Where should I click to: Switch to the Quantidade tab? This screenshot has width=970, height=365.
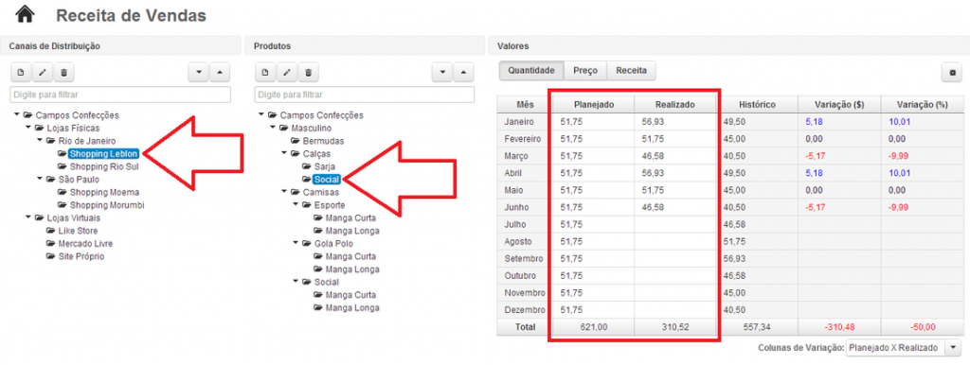coord(530,70)
